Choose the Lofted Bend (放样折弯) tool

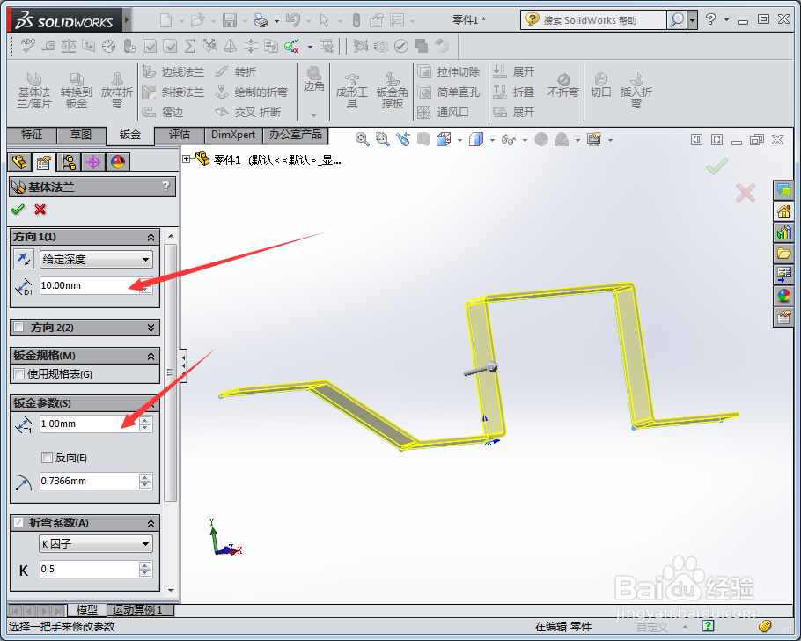117,90
